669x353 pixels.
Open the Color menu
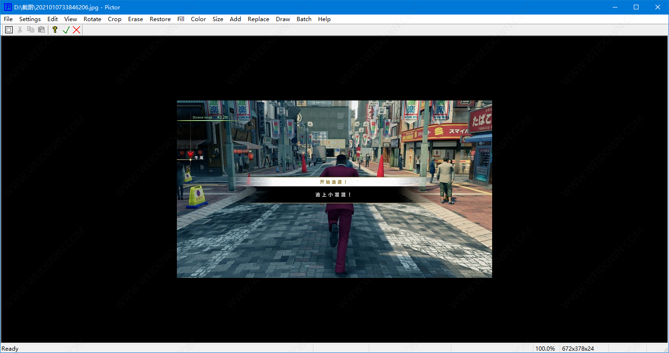[x=198, y=19]
